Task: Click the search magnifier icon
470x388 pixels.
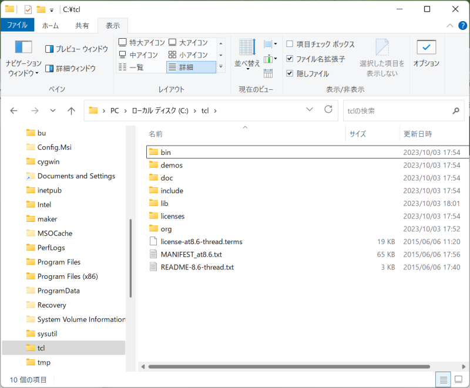Action: [x=456, y=111]
